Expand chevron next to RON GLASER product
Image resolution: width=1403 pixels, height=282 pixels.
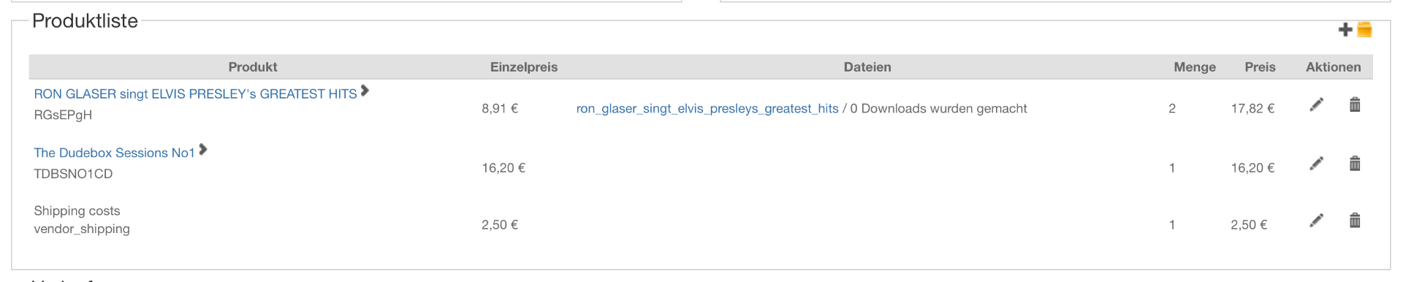tap(365, 91)
